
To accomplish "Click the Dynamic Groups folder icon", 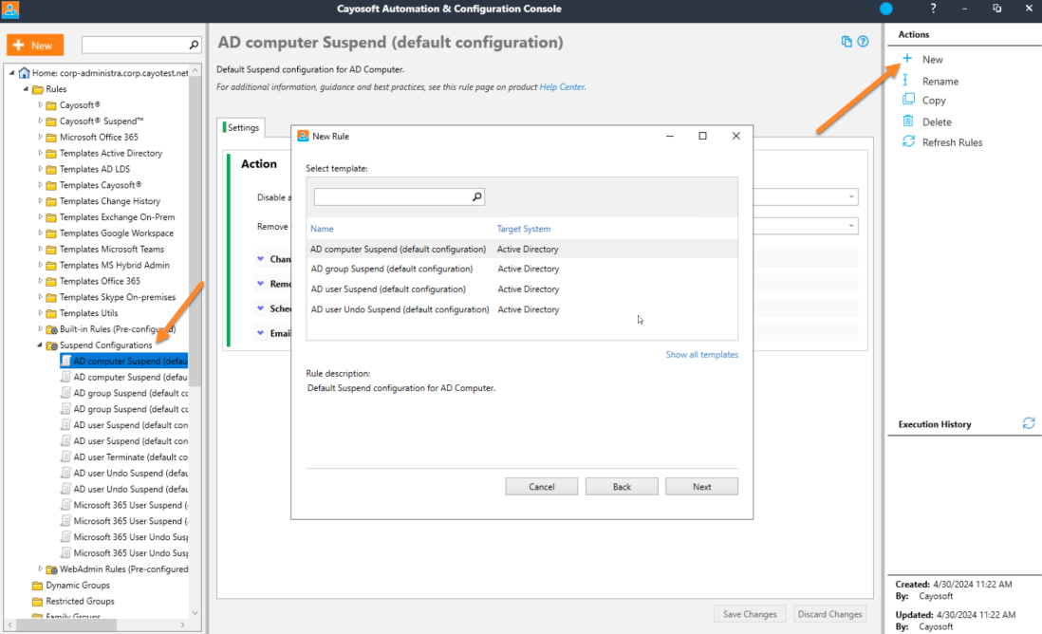I will [x=37, y=586].
